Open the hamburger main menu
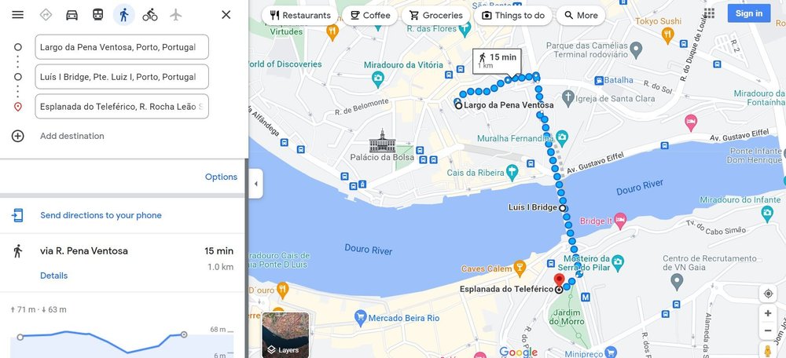 (x=17, y=15)
